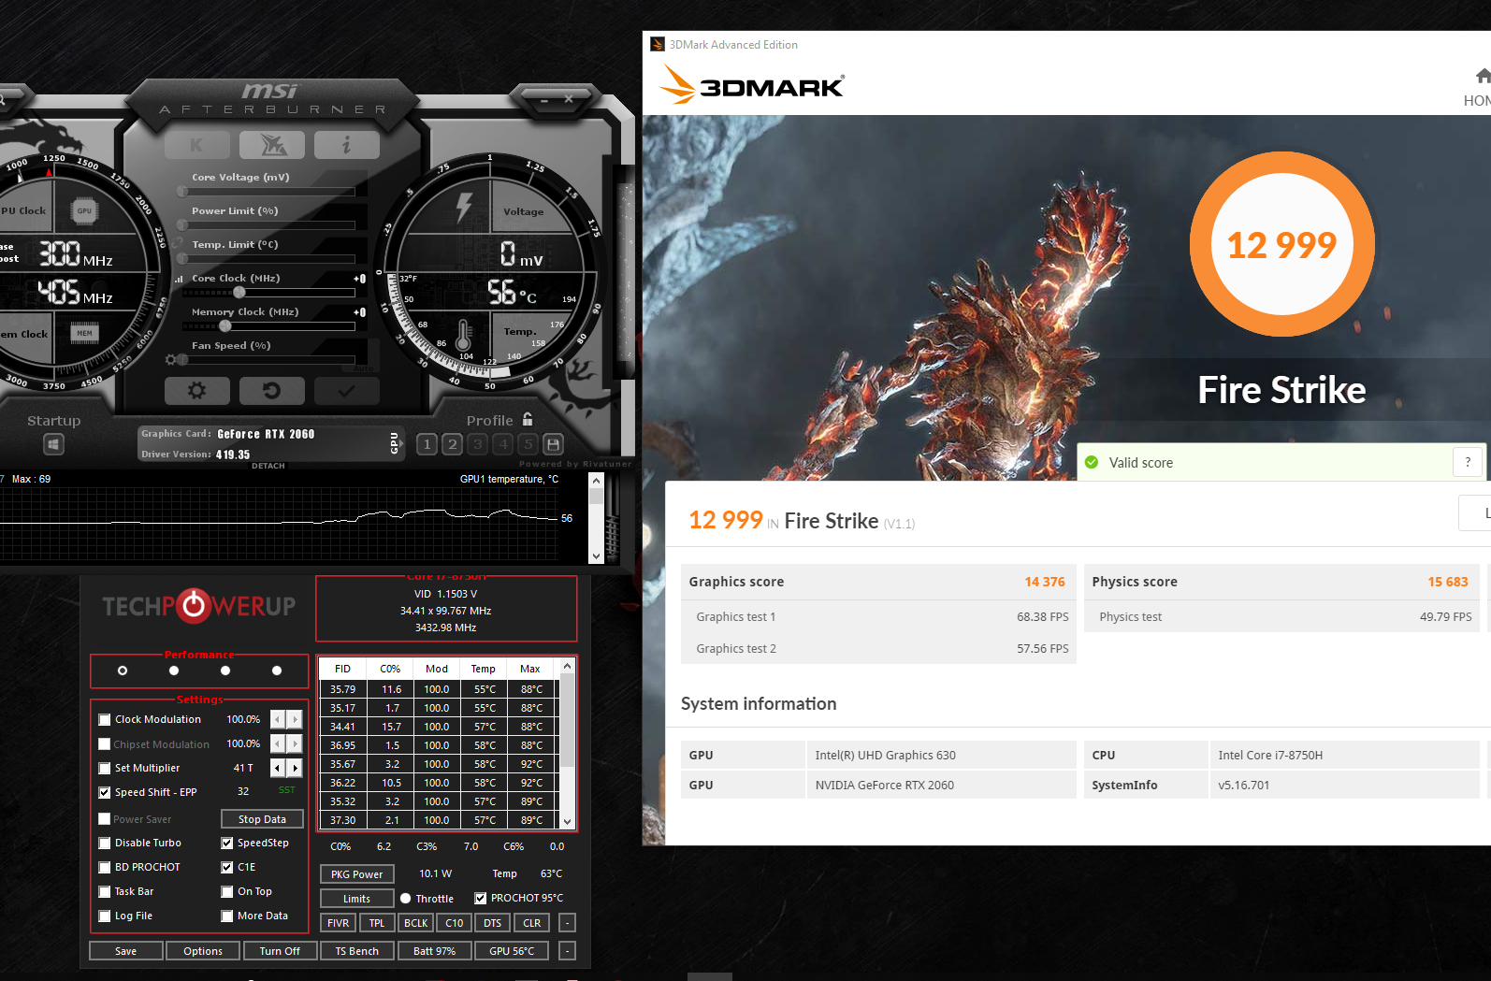This screenshot has width=1491, height=981.
Task: Open the Afterburner info (i) panel
Action: point(347,145)
